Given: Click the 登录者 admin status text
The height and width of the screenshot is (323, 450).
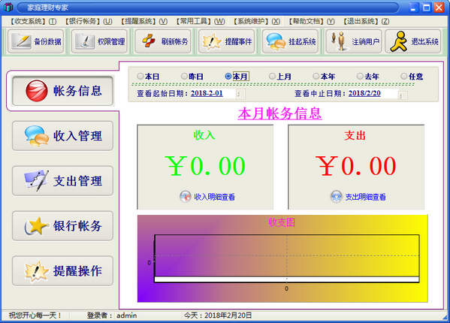Looking at the screenshot, I should tap(112, 315).
